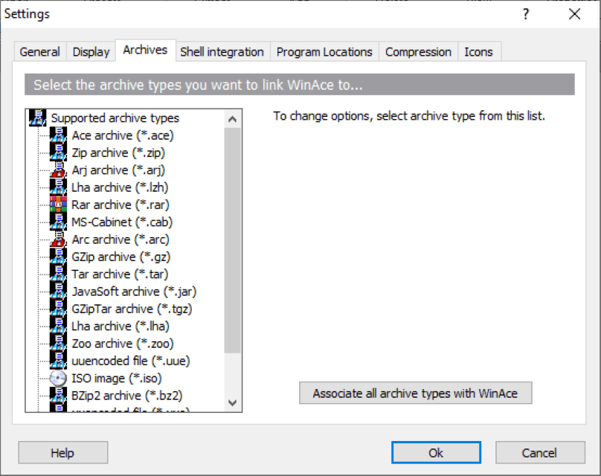Select 'Zip archive (*.zip)' in the list
The height and width of the screenshot is (476, 601).
coord(118,152)
